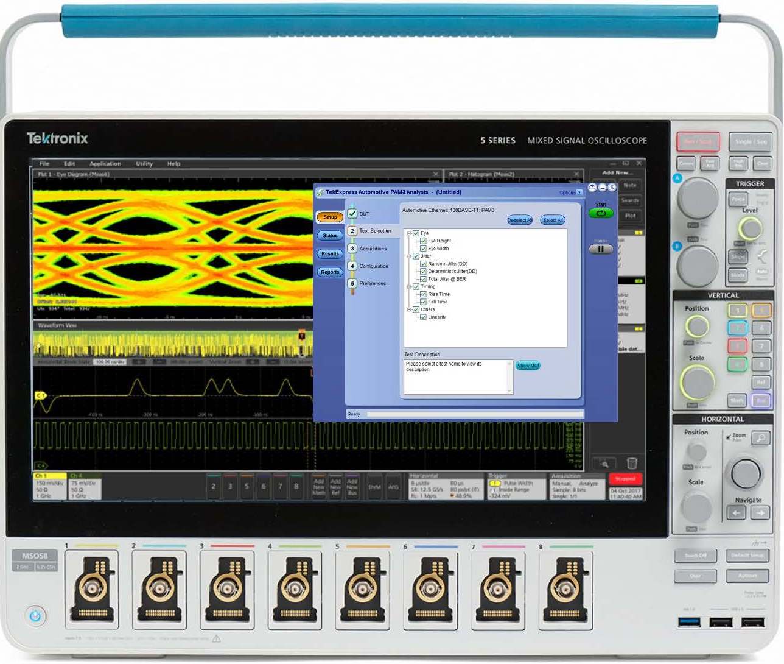Open the Utility menu
784x664 pixels.
[144, 164]
